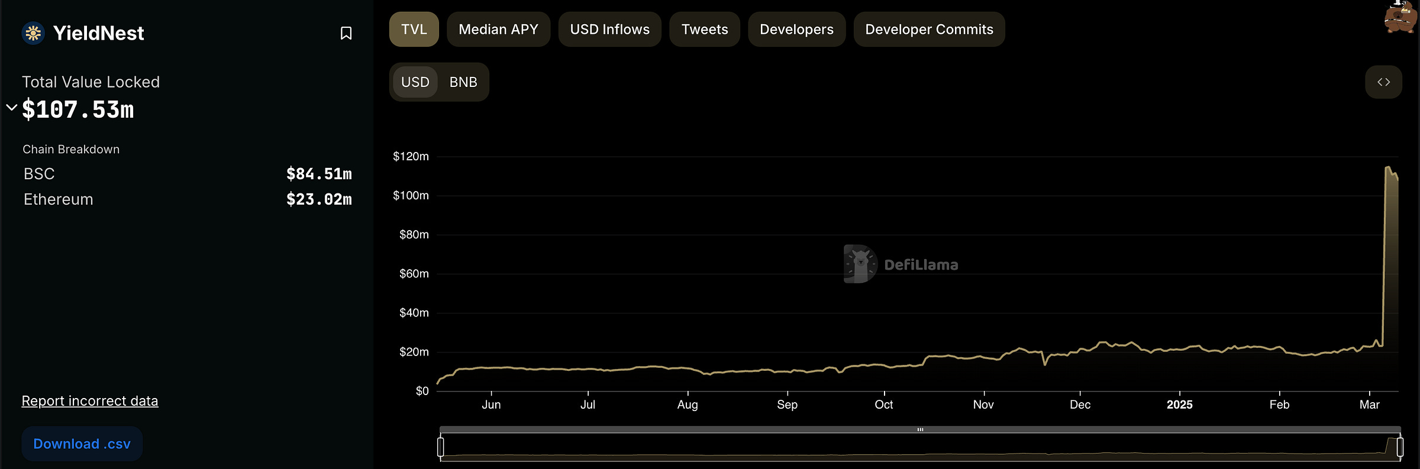Click the $23.02m Ethereum value

coord(319,199)
